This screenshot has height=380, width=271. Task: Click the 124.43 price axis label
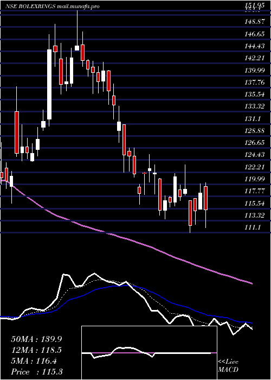coord(254,155)
